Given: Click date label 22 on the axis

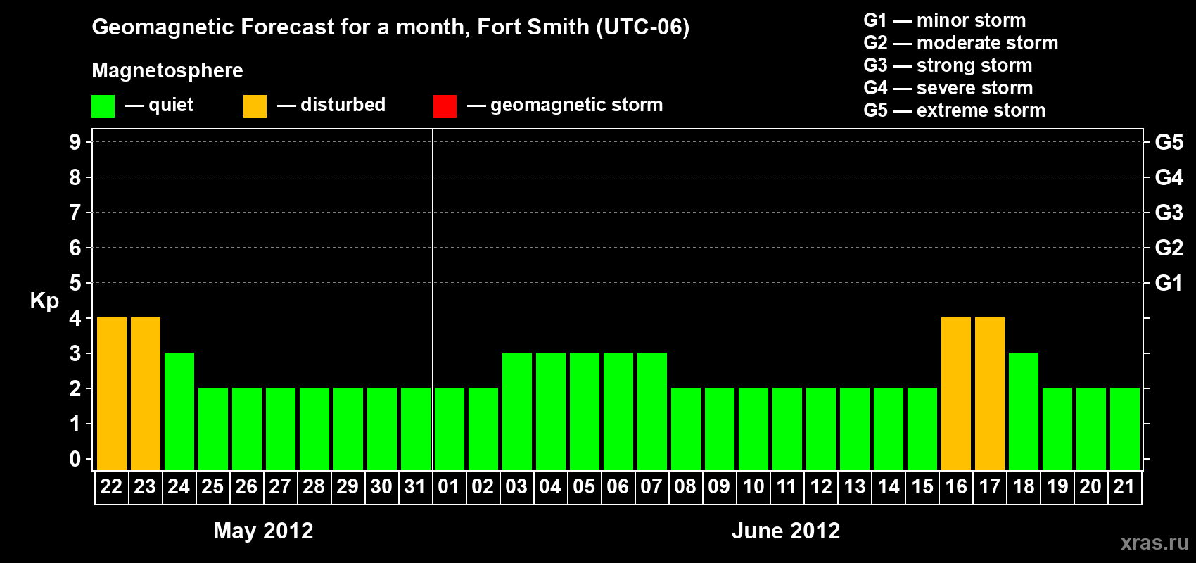Looking at the screenshot, I should (111, 487).
